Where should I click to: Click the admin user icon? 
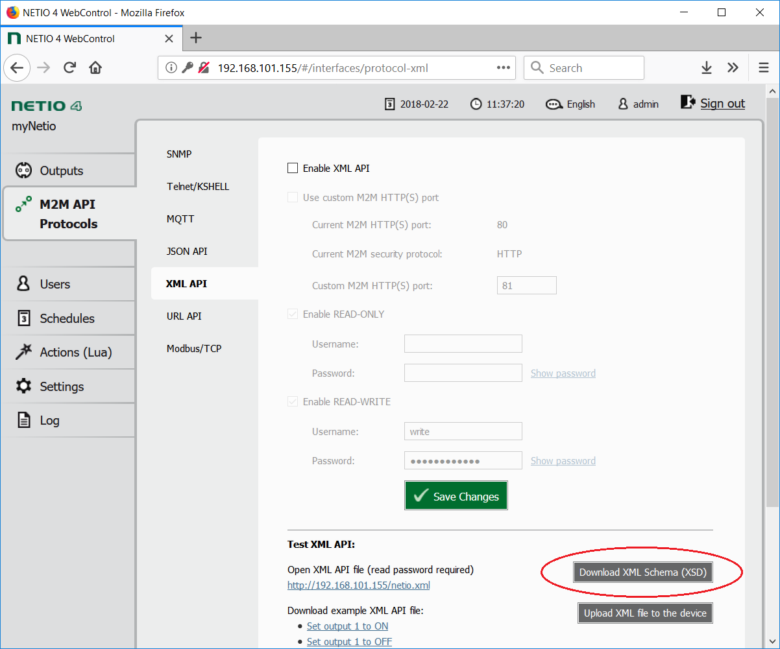(623, 104)
